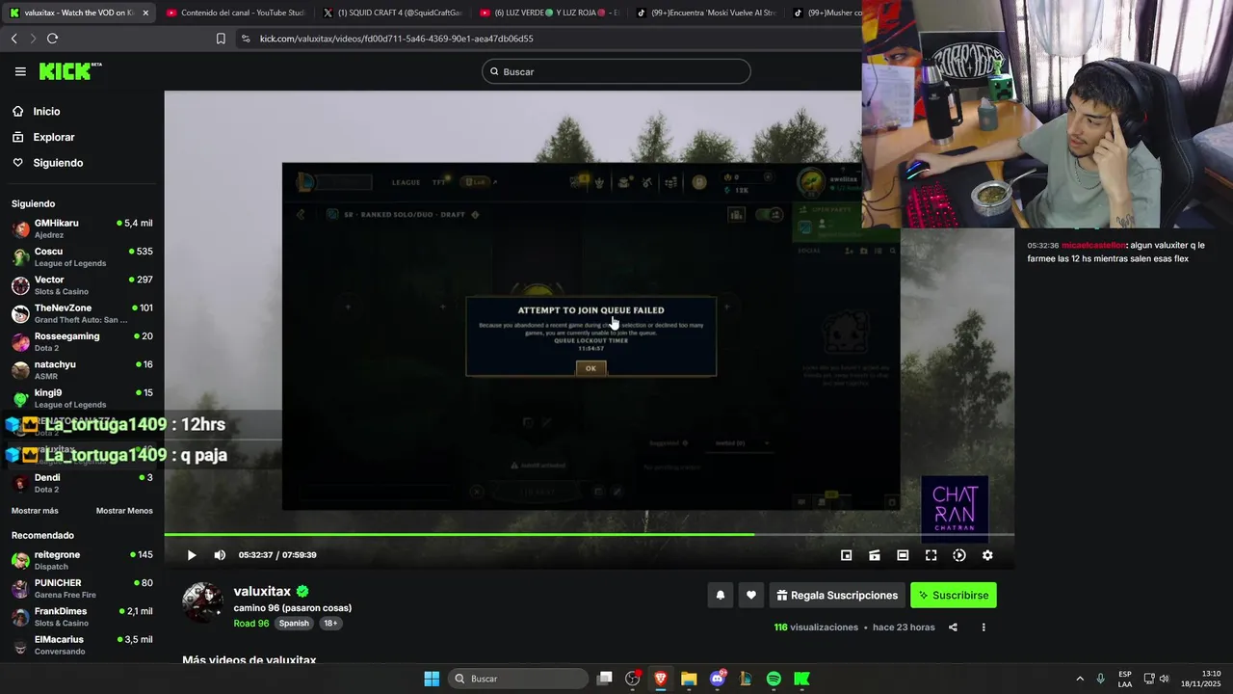Open valuxitax profile avatar
Viewport: 1233px width, 694px height.
click(x=203, y=602)
